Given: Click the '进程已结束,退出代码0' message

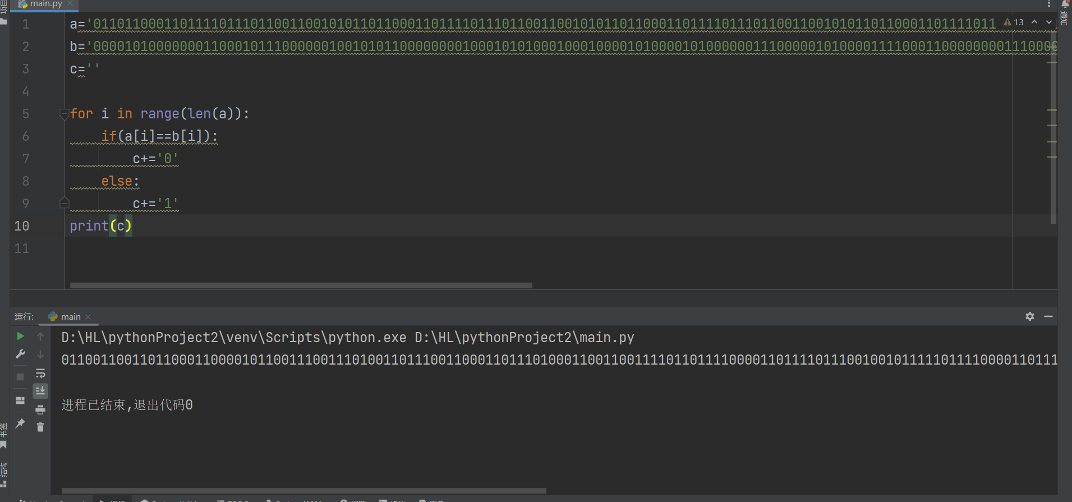Looking at the screenshot, I should [x=127, y=405].
